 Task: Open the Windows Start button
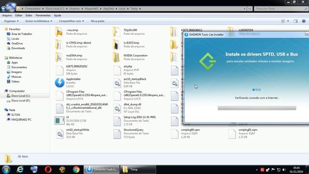(6, 170)
